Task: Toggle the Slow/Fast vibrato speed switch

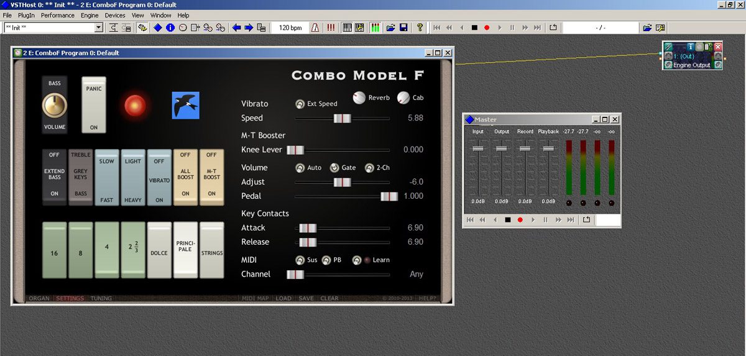Action: pyautogui.click(x=107, y=177)
